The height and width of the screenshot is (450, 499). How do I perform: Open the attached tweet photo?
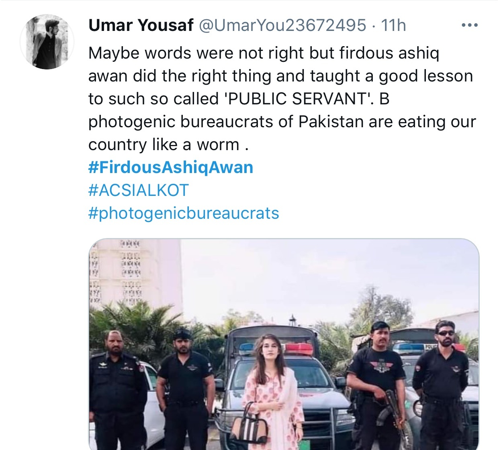click(284, 344)
